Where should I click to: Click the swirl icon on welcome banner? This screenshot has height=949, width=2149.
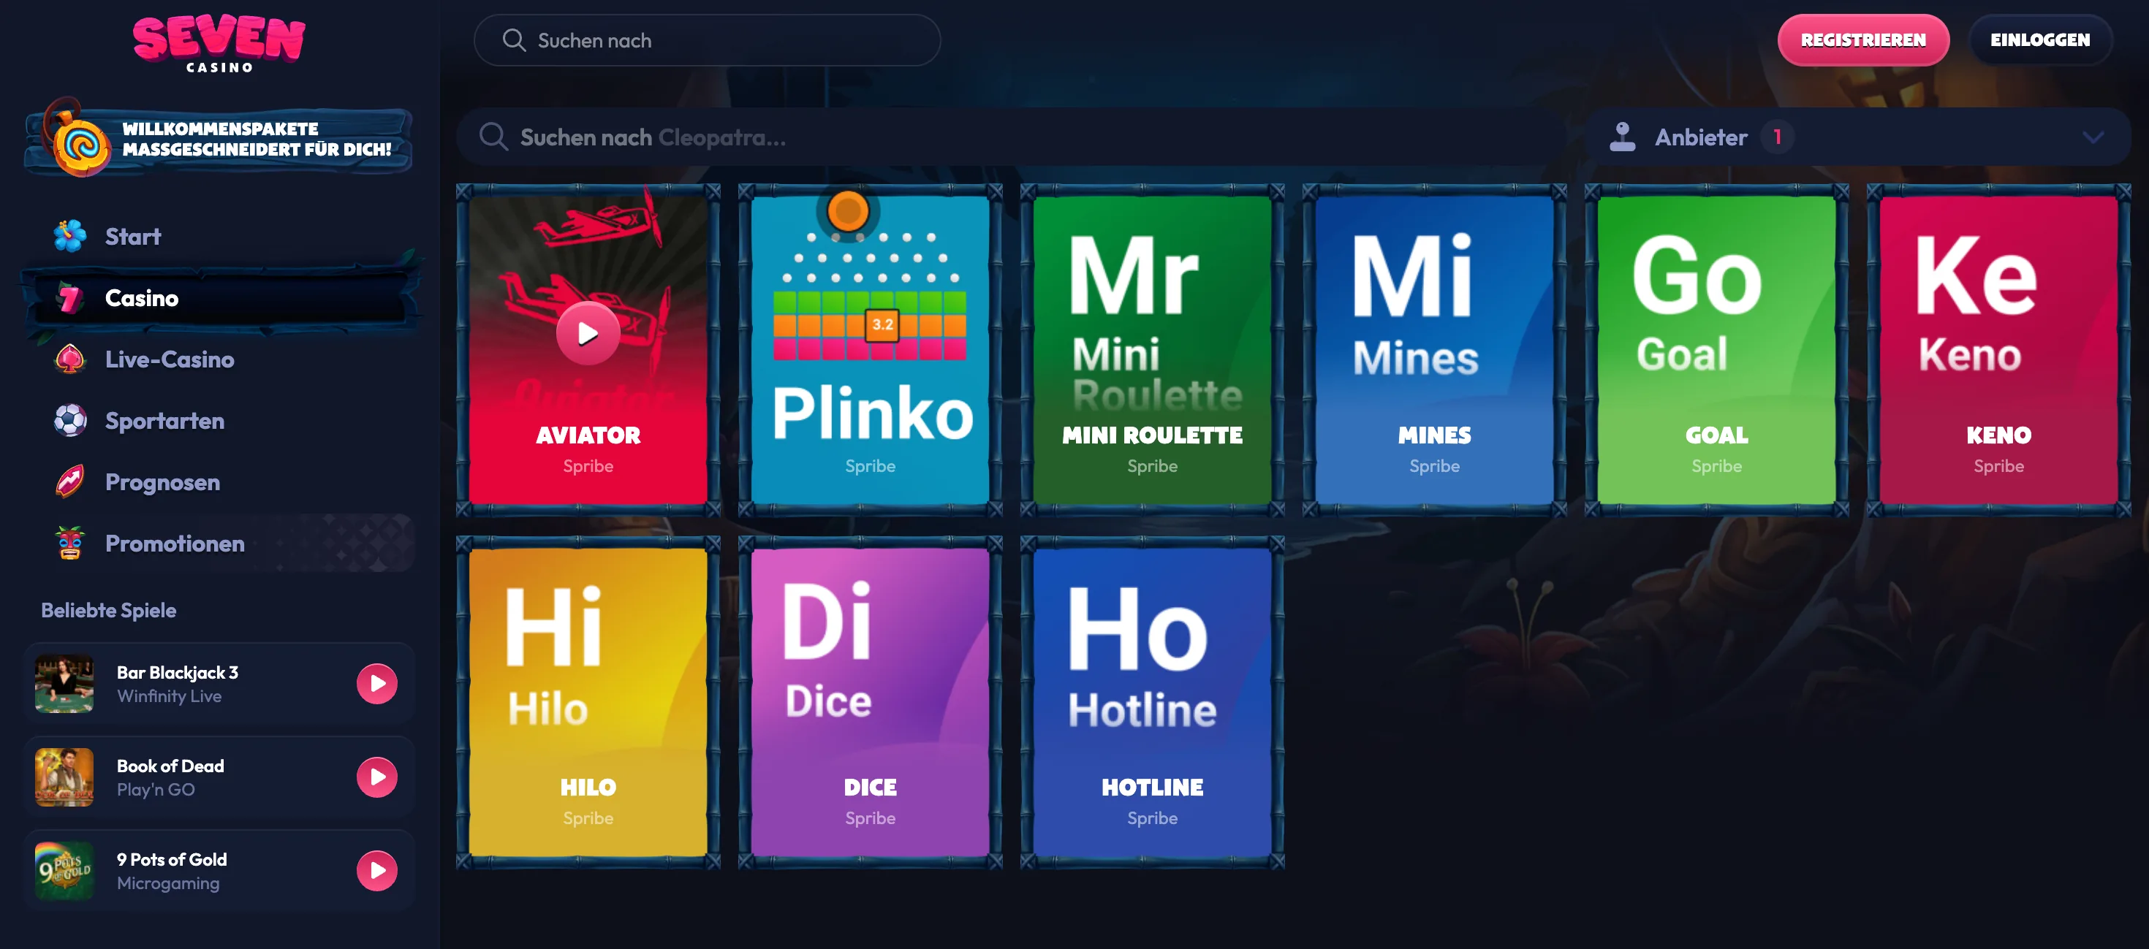[x=81, y=146]
